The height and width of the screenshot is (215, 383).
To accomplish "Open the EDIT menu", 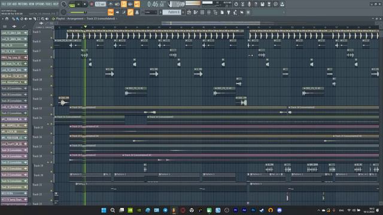I will [x=9, y=4].
